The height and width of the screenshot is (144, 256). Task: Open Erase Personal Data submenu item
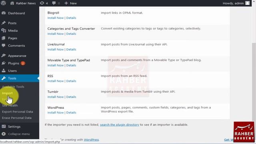[17, 118]
